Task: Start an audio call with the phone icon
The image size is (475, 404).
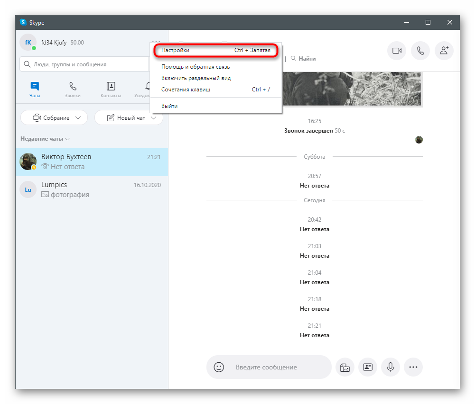Action: point(420,51)
